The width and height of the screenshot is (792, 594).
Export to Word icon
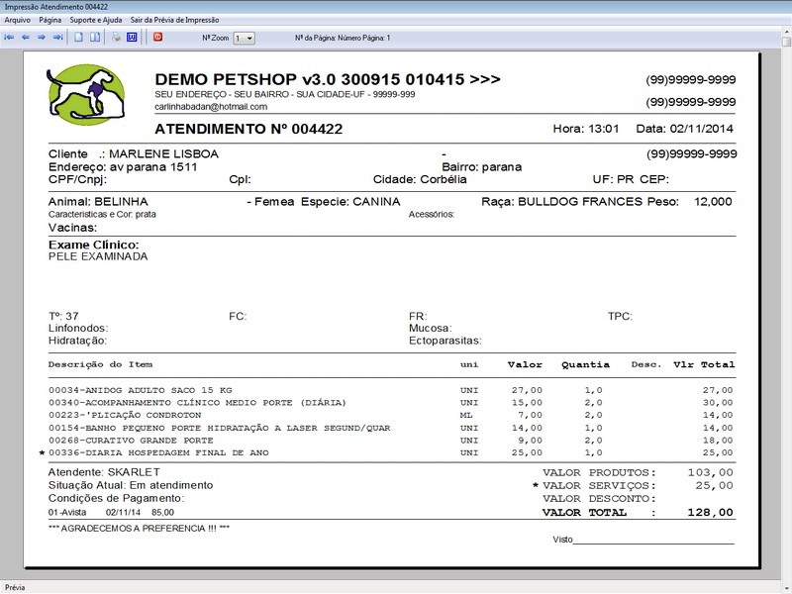click(x=132, y=38)
